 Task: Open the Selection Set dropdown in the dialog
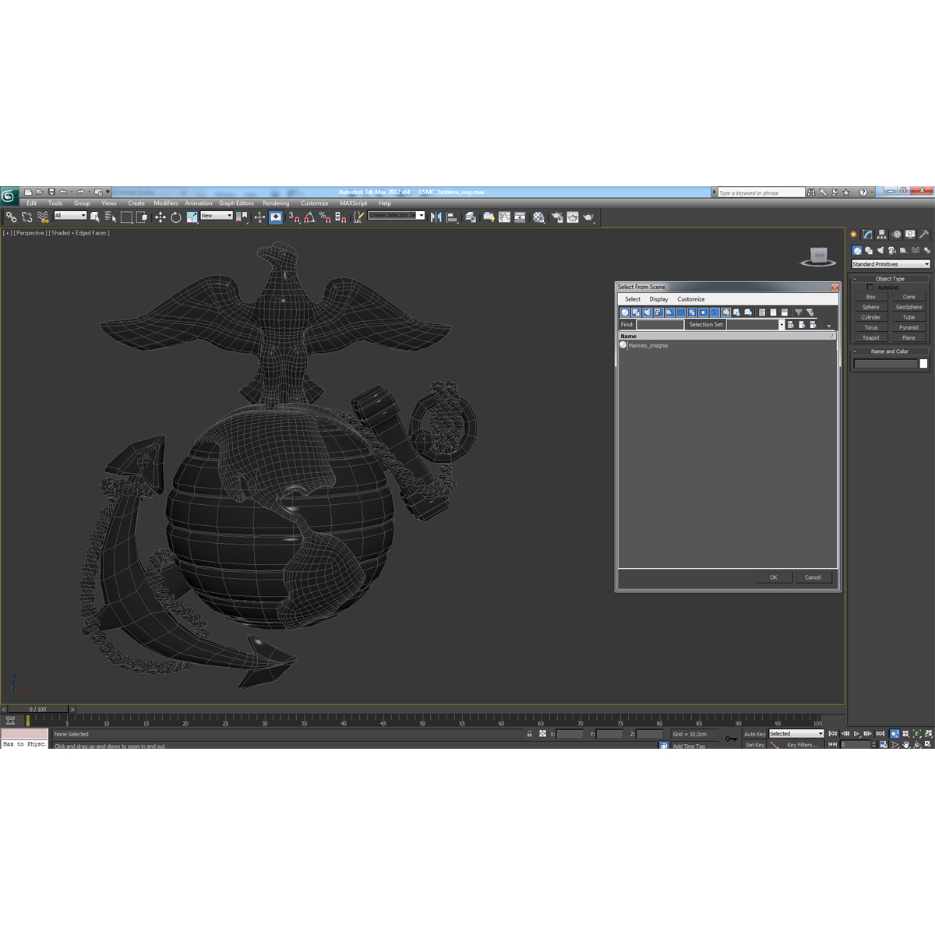pos(782,324)
